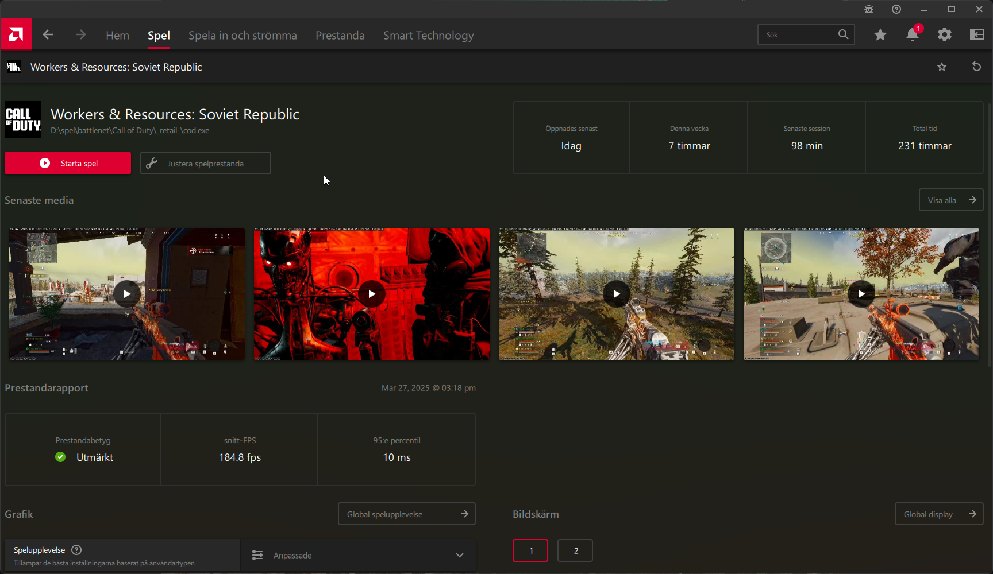
Task: Go back with the left arrow
Action: (x=48, y=35)
